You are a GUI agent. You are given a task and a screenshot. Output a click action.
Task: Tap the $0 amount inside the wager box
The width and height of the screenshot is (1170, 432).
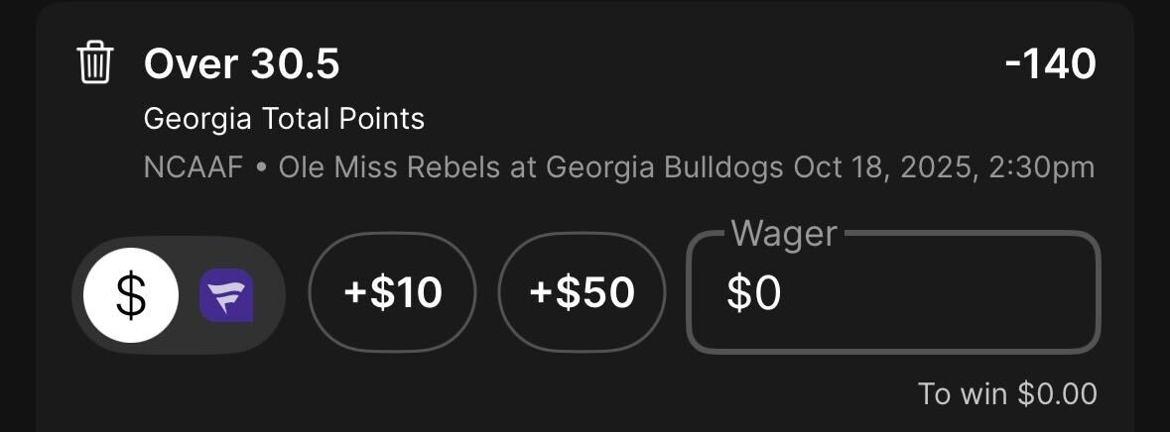point(753,293)
